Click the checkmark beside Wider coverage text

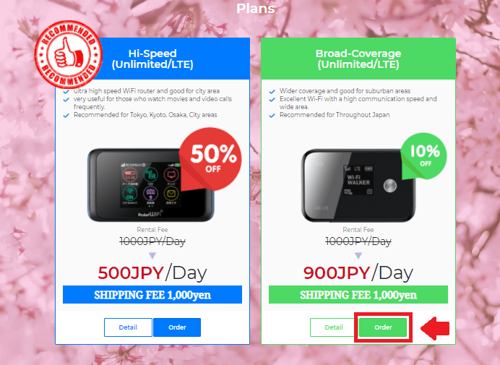272,92
